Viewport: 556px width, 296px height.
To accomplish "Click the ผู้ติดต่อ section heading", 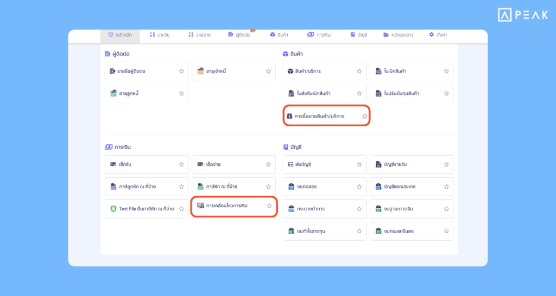I will pyautogui.click(x=117, y=54).
